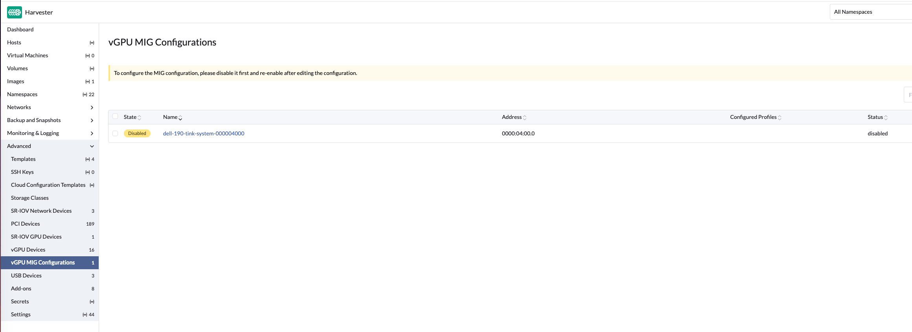Check the dell-190-tink-system row checkbox

click(115, 133)
